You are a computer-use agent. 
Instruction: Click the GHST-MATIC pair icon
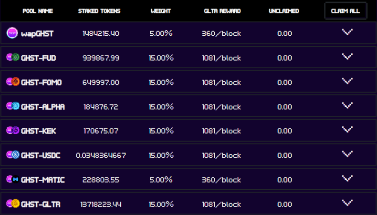13,179
